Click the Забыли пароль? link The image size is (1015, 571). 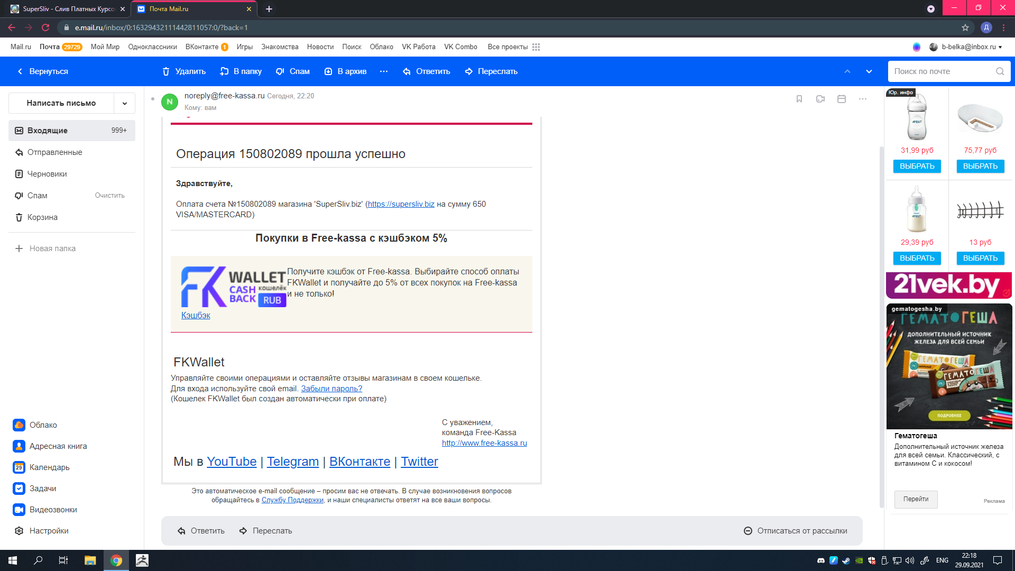[x=331, y=389]
